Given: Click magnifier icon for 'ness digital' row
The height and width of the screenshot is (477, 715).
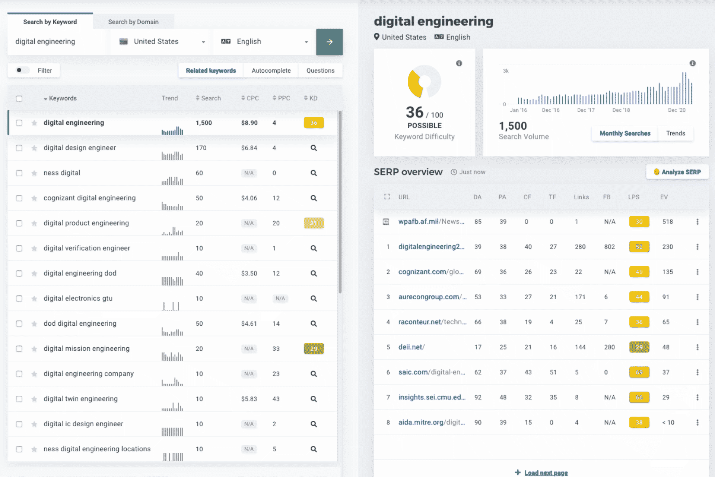Looking at the screenshot, I should click(314, 173).
